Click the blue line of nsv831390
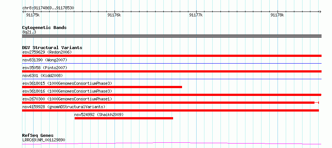 tap(172, 63)
